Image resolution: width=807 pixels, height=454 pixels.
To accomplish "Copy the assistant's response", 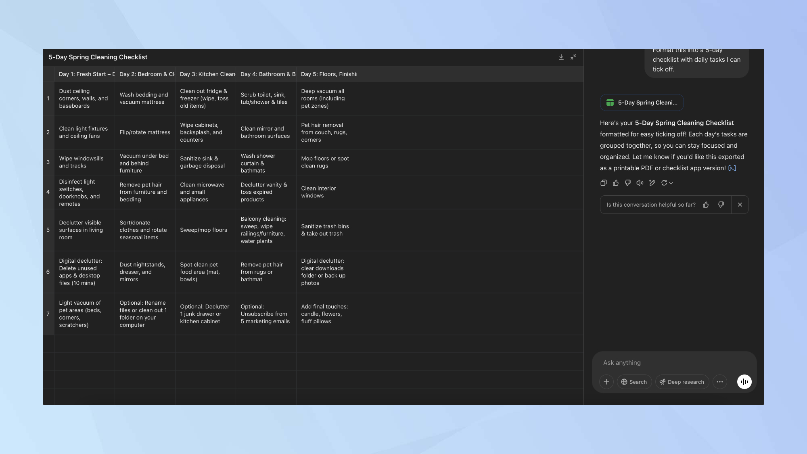I will tap(603, 183).
